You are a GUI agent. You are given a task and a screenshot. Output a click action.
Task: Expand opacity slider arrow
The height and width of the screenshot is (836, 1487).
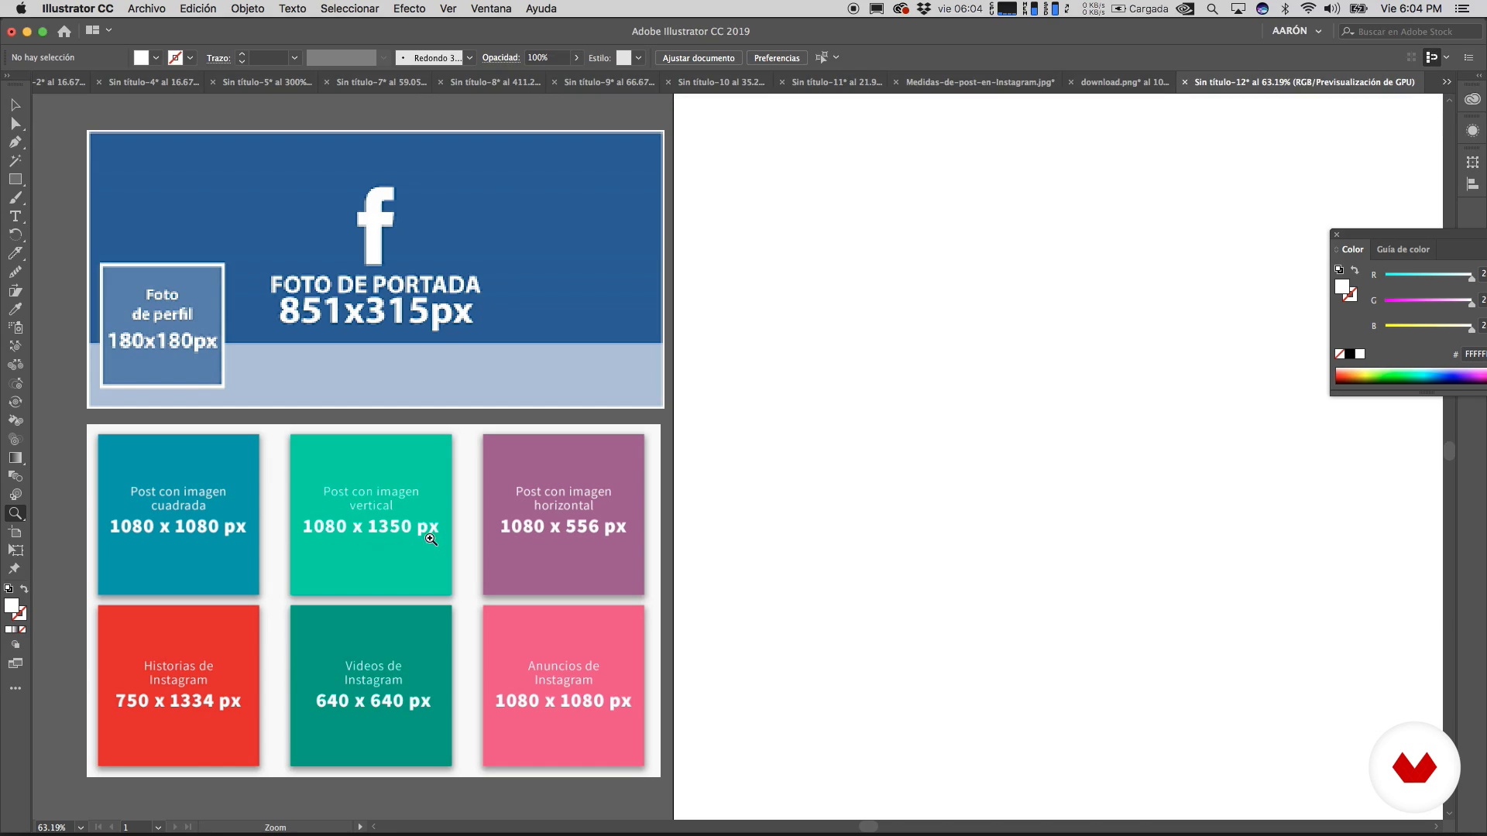pyautogui.click(x=576, y=58)
